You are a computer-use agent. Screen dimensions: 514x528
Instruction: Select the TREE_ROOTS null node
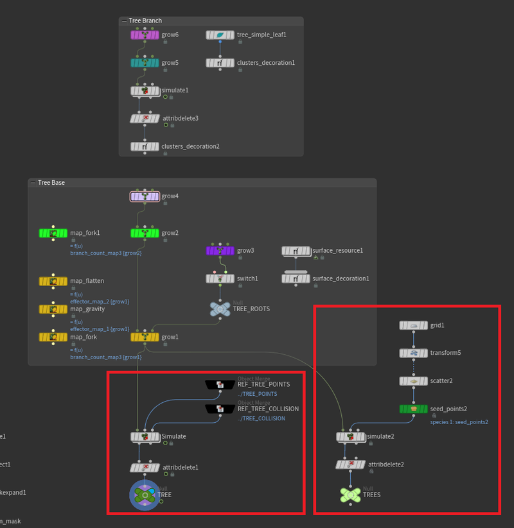tap(220, 309)
